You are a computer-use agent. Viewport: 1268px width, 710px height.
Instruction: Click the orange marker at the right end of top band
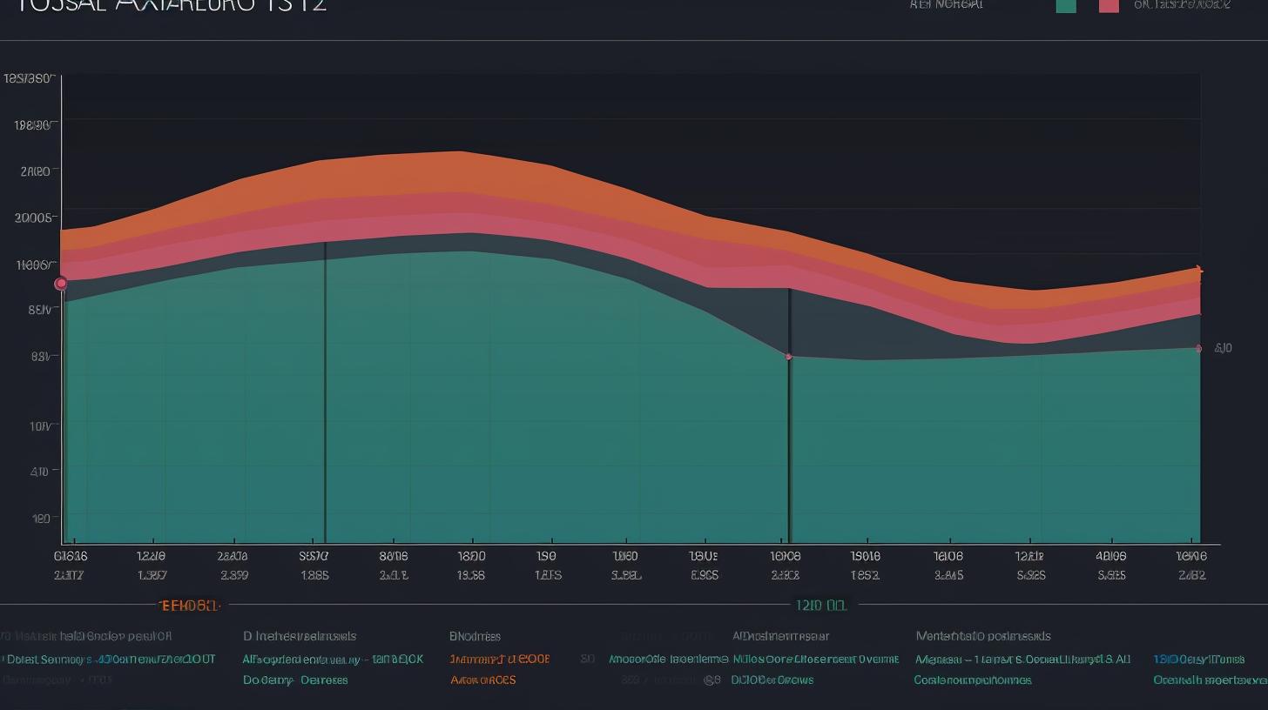point(1199,271)
